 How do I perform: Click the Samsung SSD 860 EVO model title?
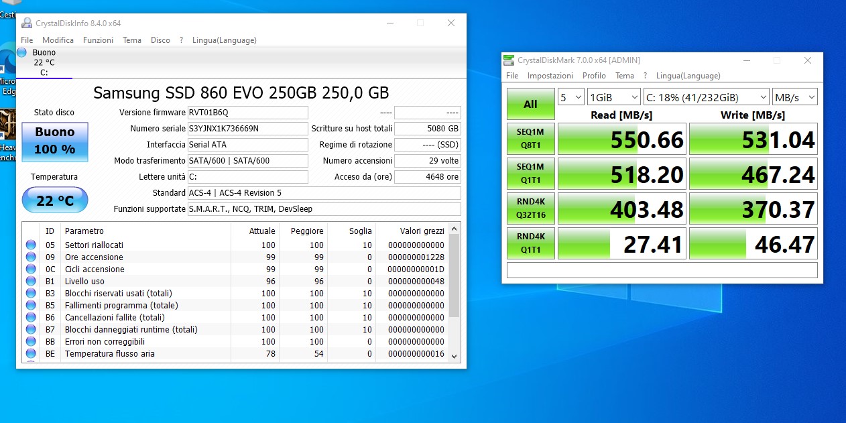pos(241,93)
